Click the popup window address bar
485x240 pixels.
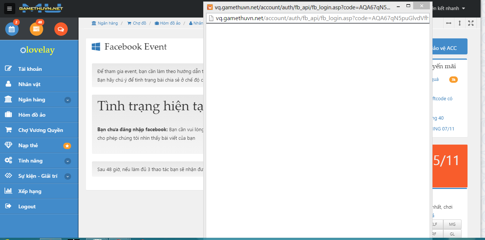point(320,18)
